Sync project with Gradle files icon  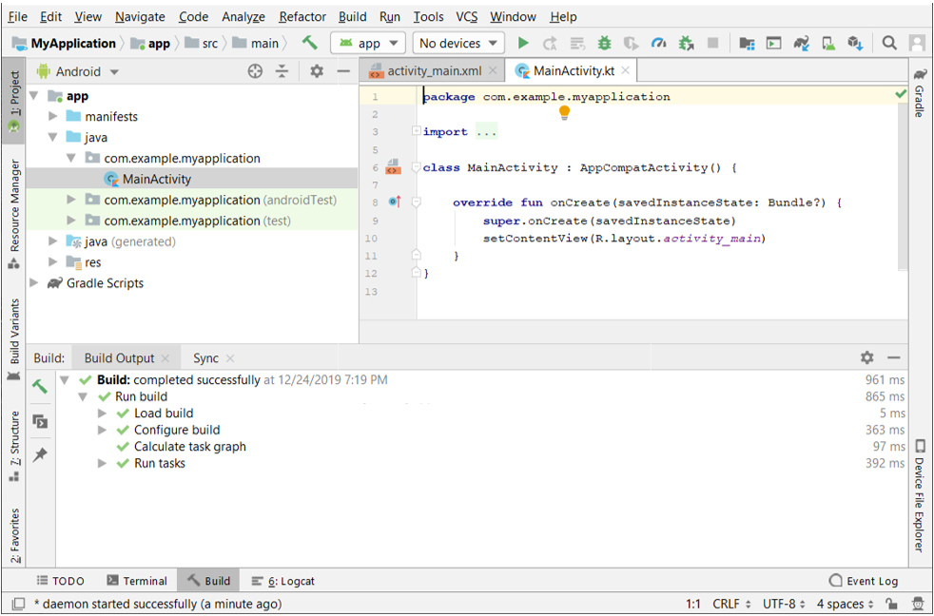(x=801, y=43)
